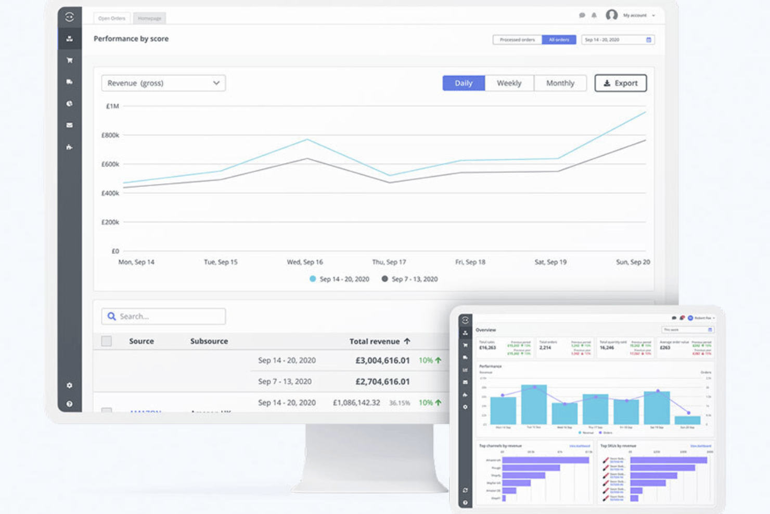
Task: Open View dashboard link under Top SKUs by revenue
Action: click(700, 446)
